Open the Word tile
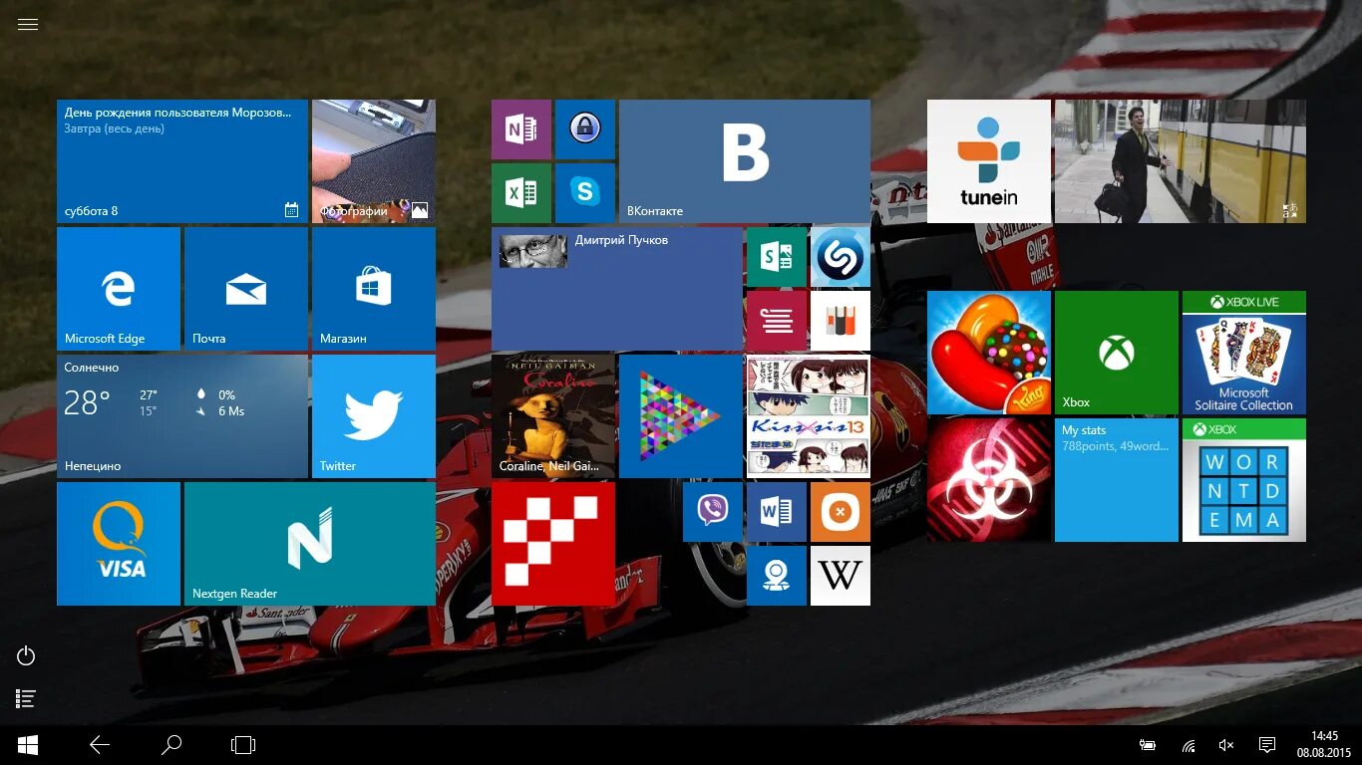This screenshot has width=1362, height=765. 777,512
